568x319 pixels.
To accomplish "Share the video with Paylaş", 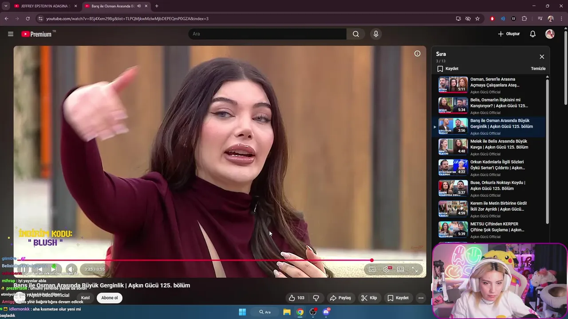I will click(340, 298).
